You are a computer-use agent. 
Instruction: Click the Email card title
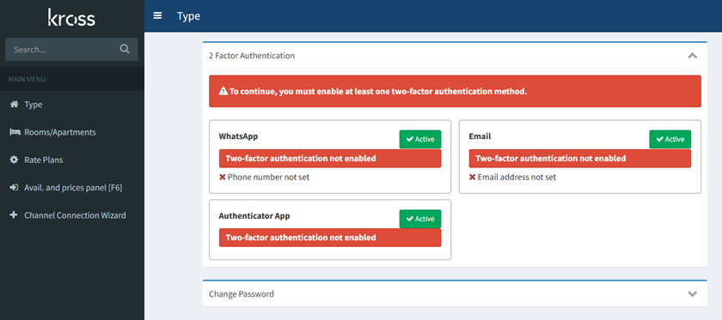(480, 136)
